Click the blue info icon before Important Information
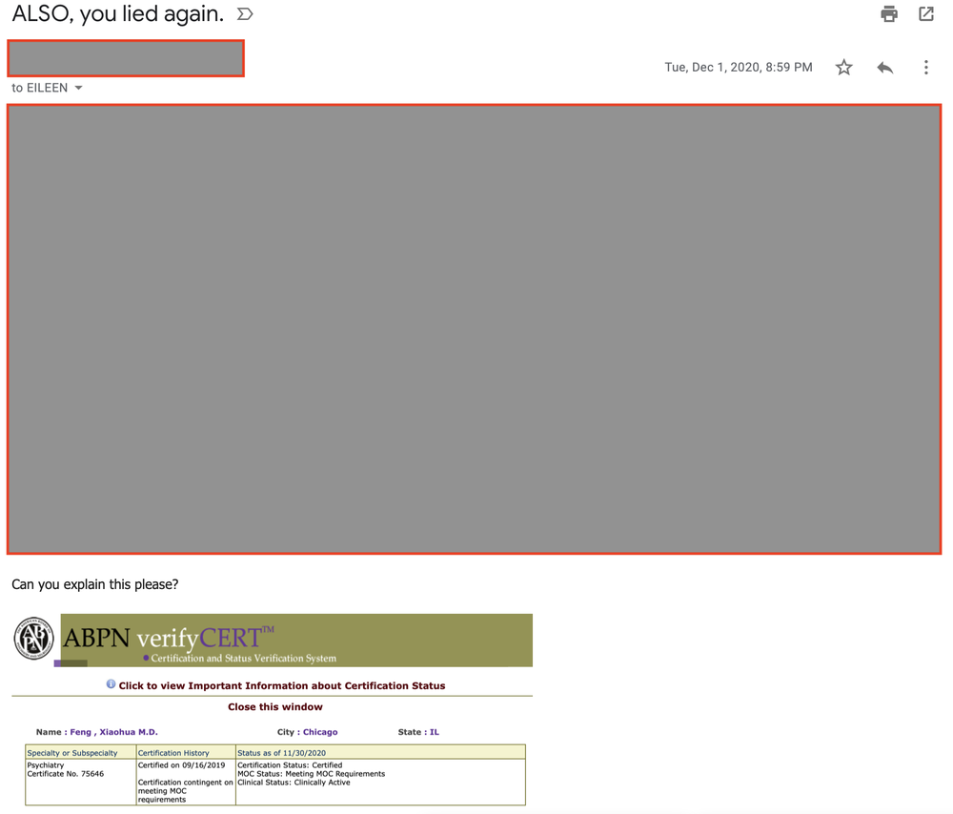This screenshot has height=814, width=953. (x=111, y=684)
